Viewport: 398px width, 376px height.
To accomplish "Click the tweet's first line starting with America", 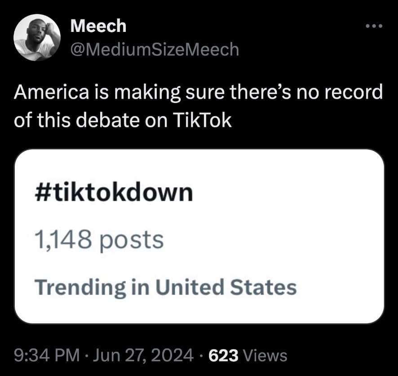I will coord(199,93).
